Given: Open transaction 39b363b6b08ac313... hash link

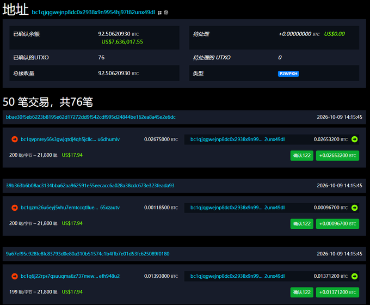Looking at the screenshot, I should (x=90, y=186).
